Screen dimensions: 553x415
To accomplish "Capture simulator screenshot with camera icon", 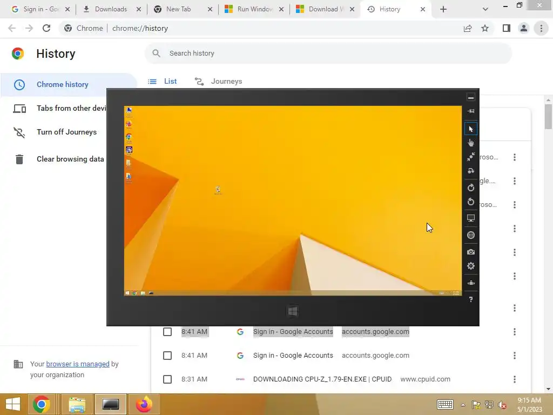I will [x=471, y=252].
